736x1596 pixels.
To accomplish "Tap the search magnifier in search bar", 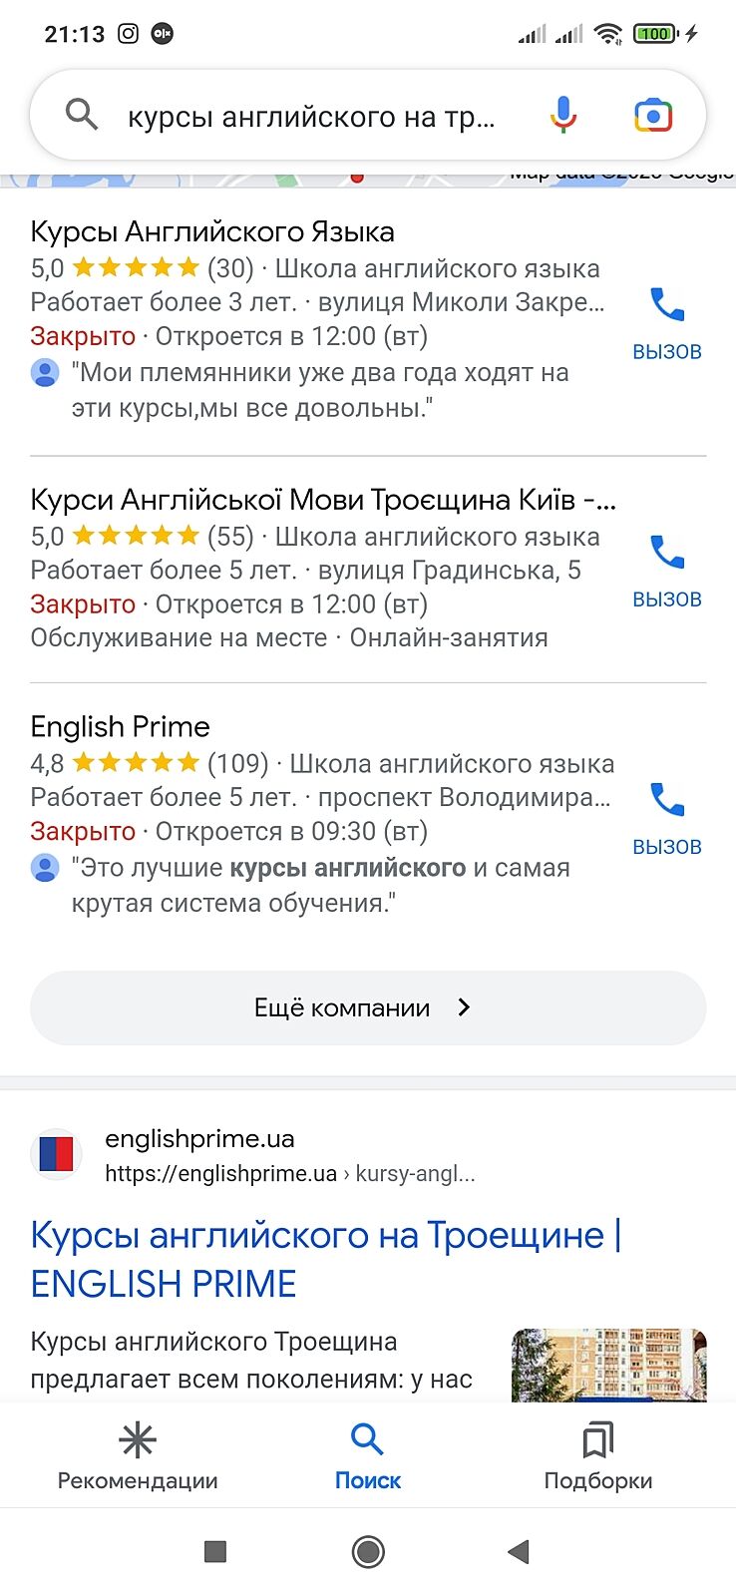I will (x=82, y=116).
